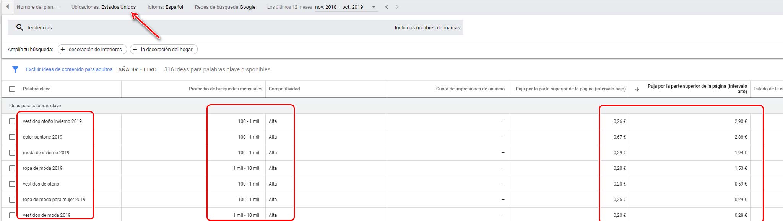Click 'Excluir ideas de contenido para adultos' link
The height and width of the screenshot is (221, 783).
click(x=69, y=69)
